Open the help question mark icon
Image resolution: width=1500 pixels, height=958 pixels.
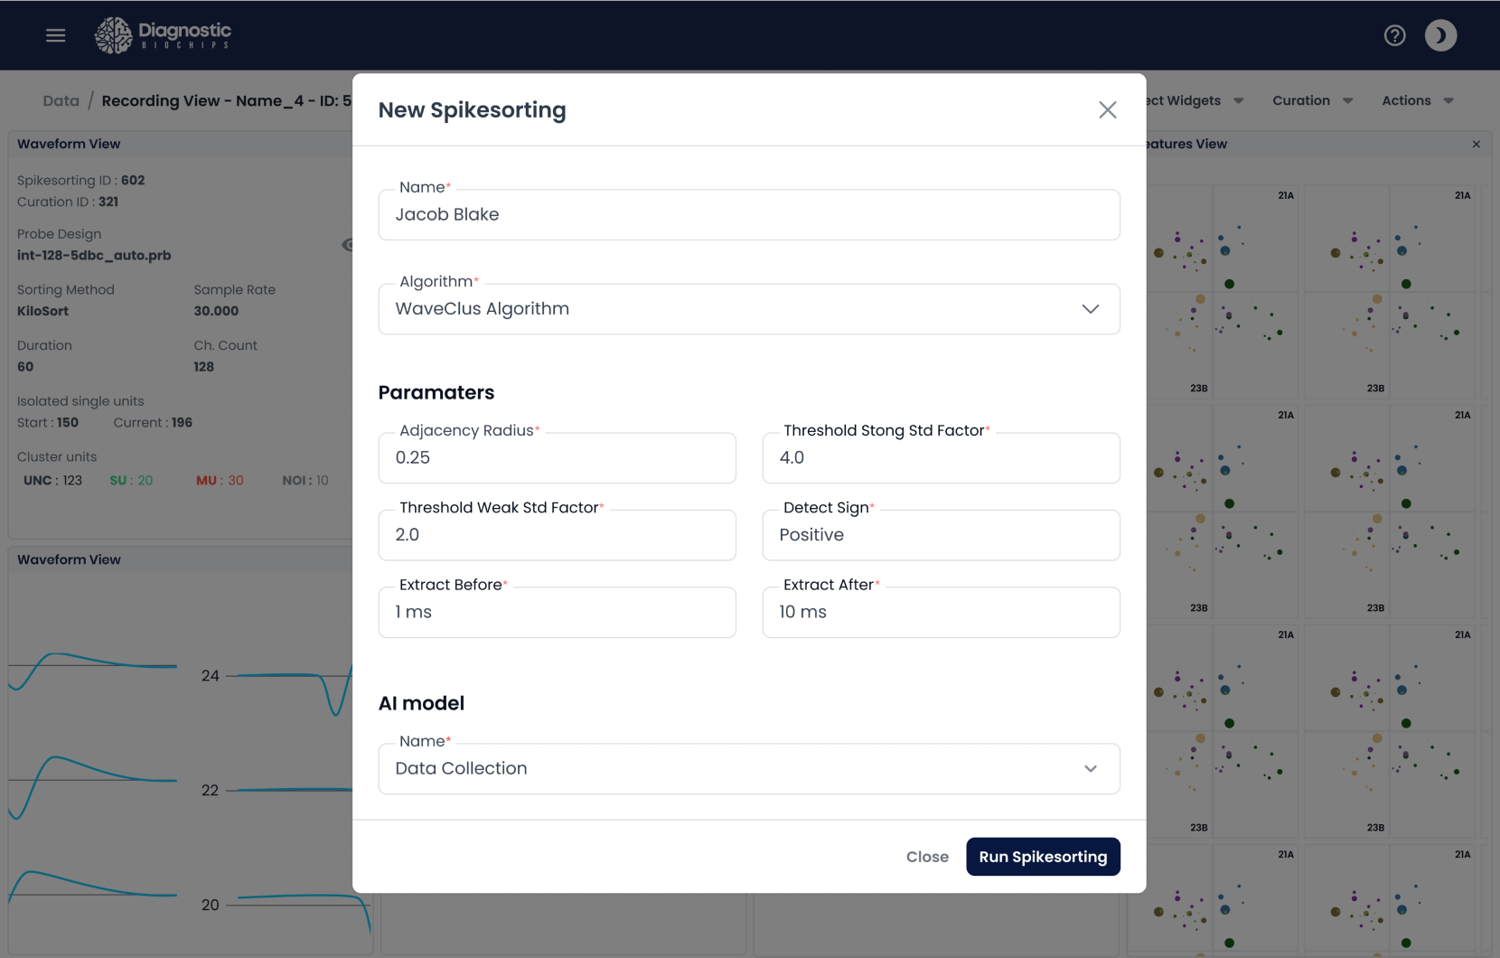pyautogui.click(x=1394, y=35)
